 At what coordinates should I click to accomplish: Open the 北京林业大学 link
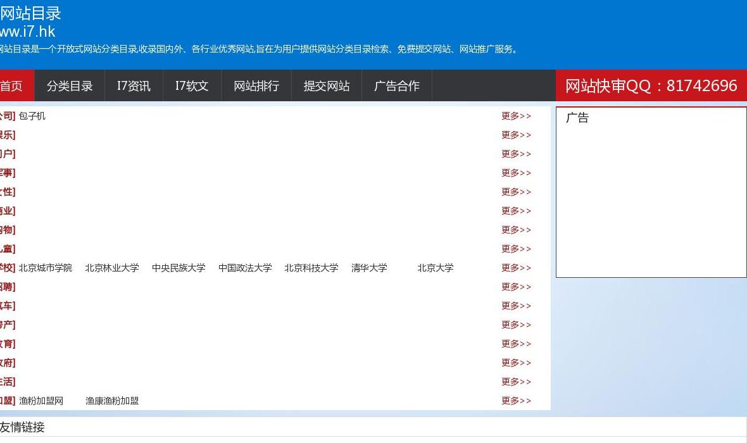pos(112,268)
